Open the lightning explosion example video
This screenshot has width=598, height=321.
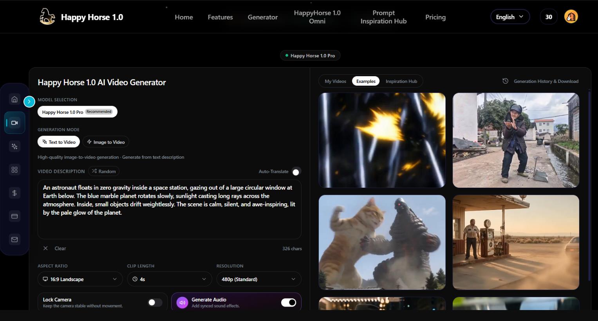[x=382, y=140]
